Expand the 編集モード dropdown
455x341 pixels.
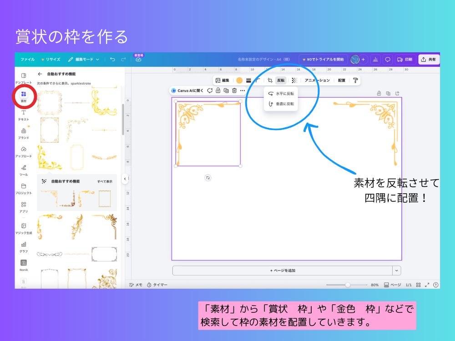(x=84, y=60)
